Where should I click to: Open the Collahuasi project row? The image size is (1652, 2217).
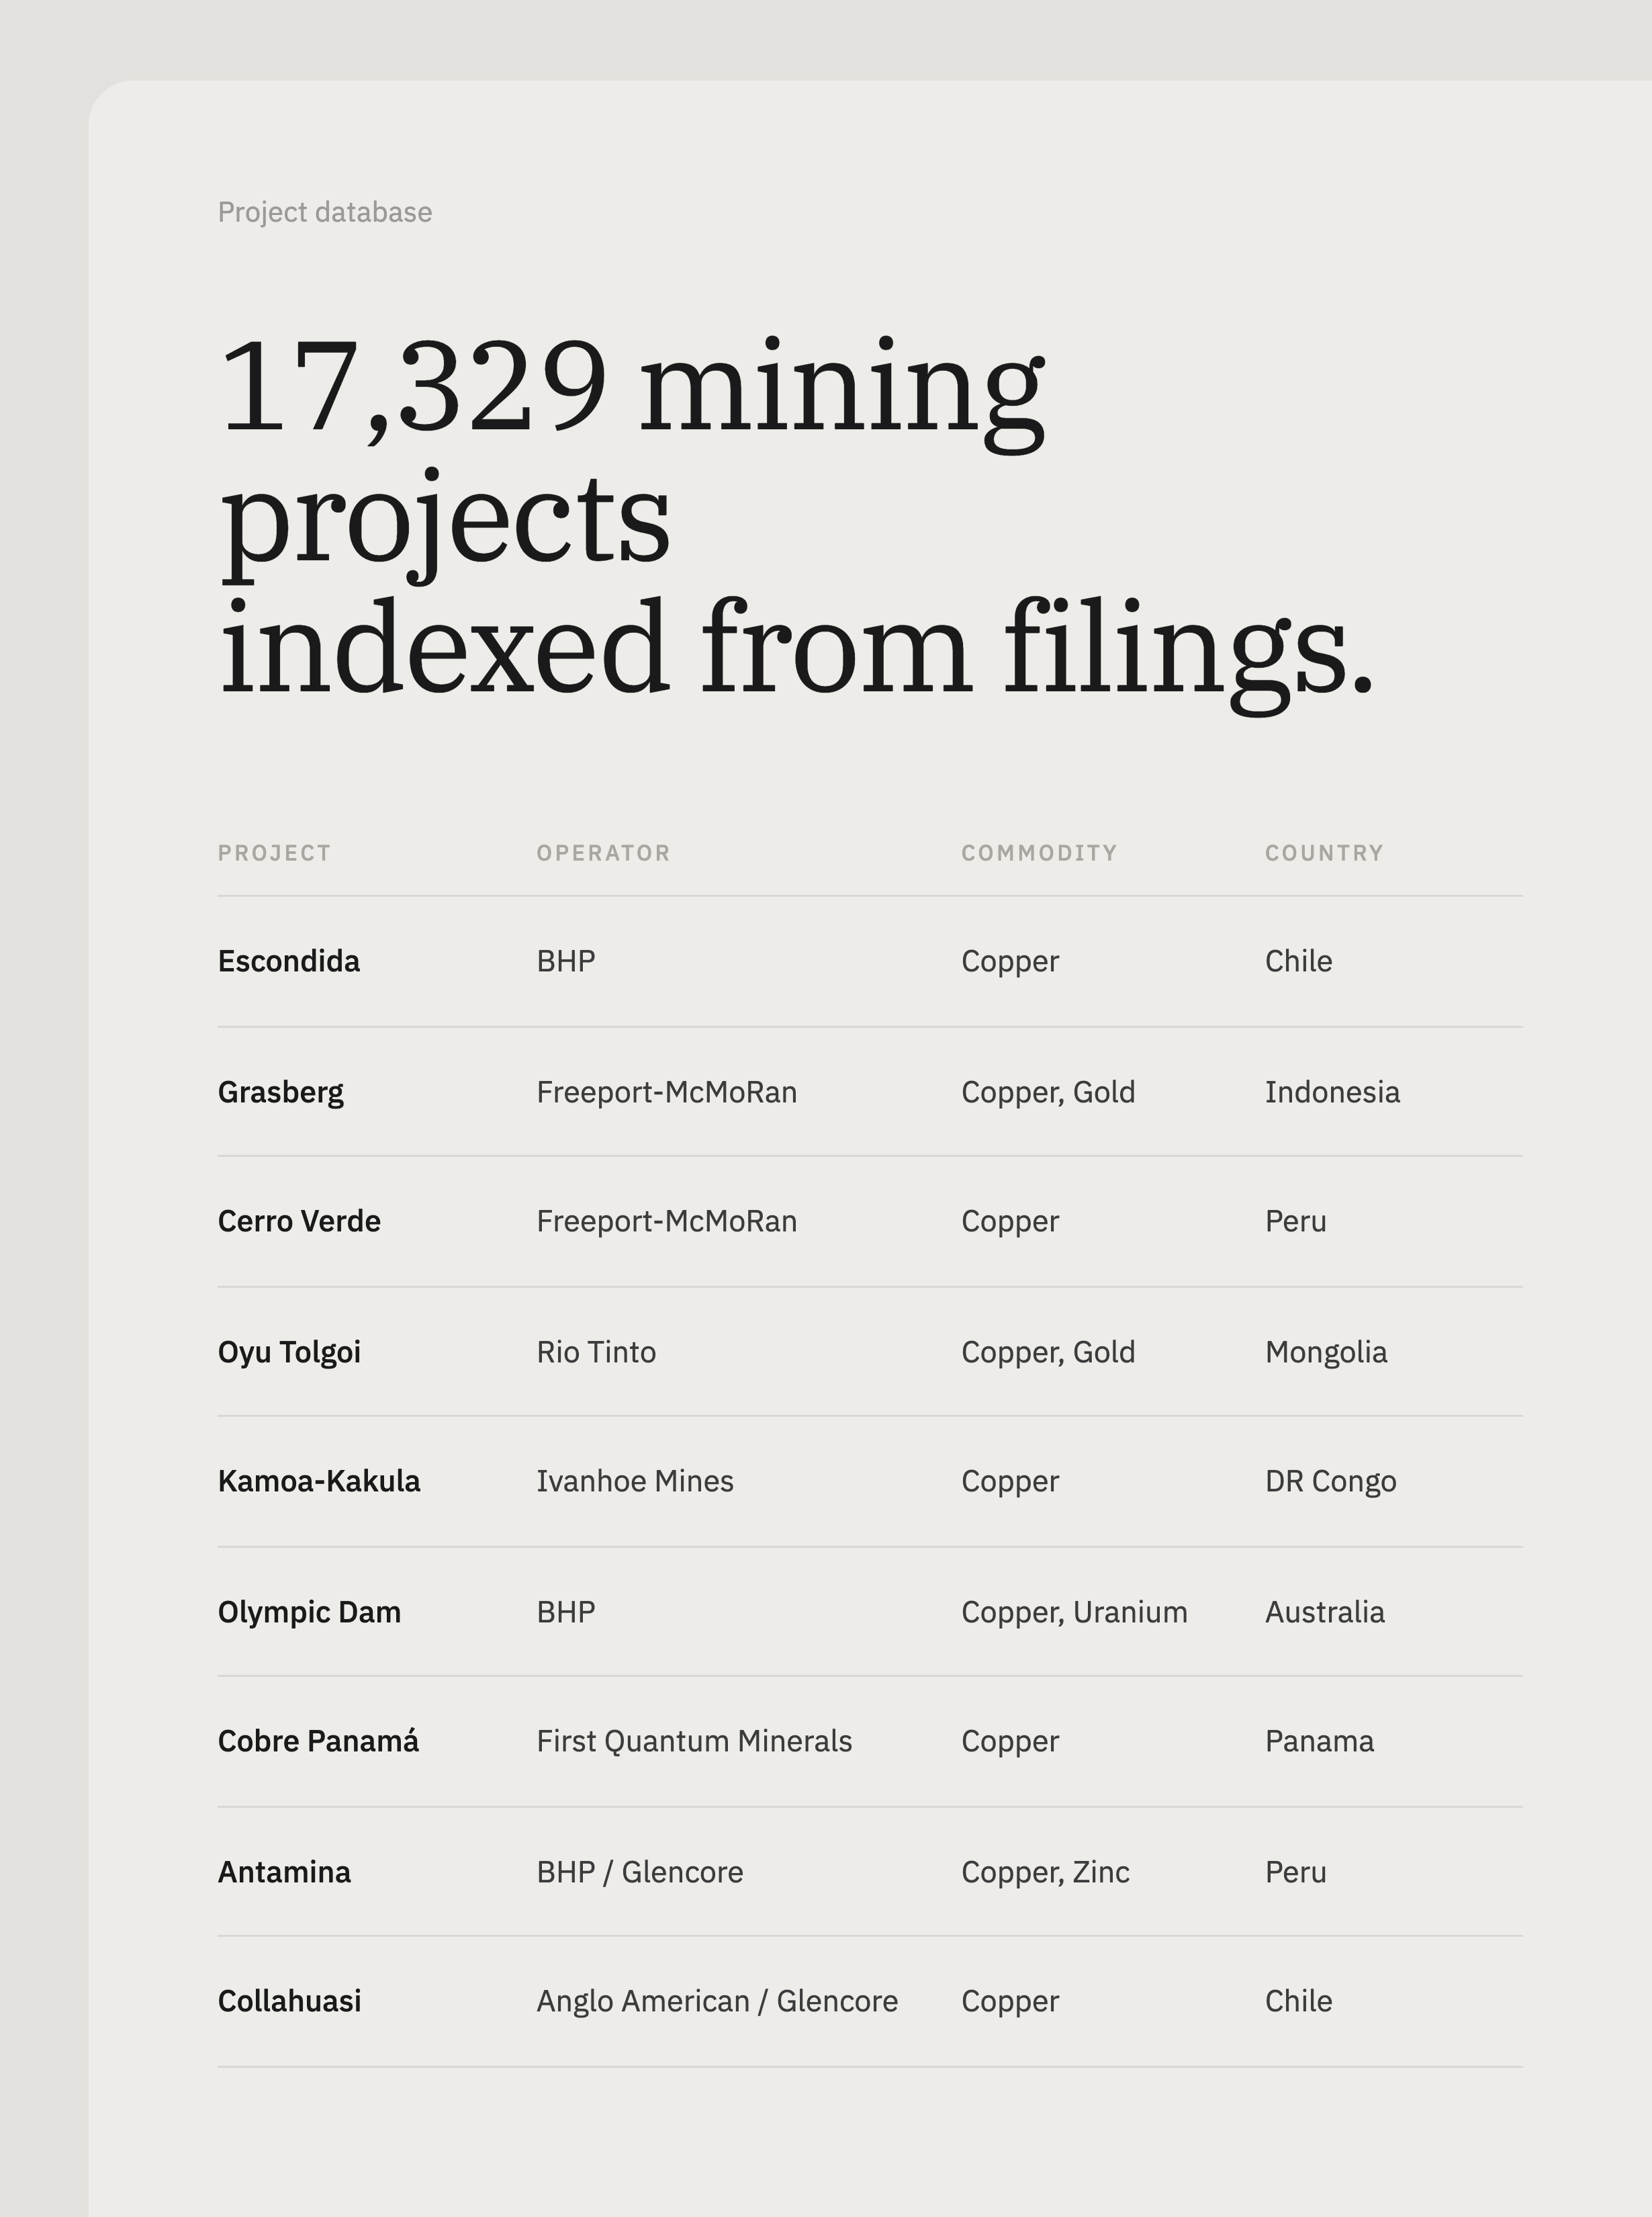(x=870, y=2002)
